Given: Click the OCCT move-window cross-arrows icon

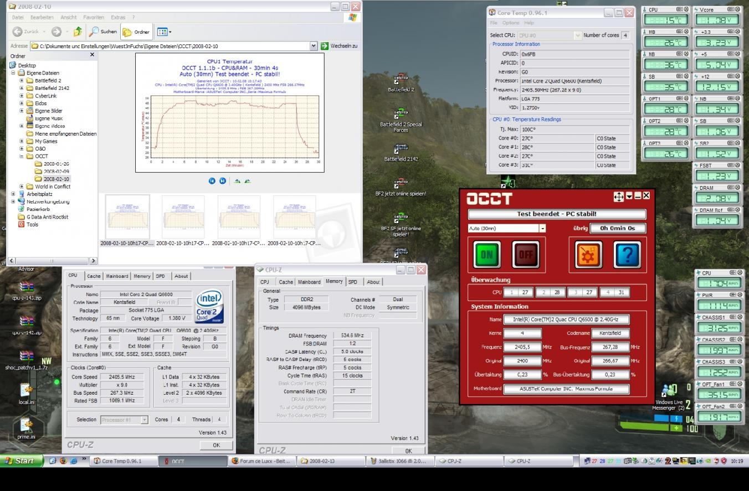Looking at the screenshot, I should pyautogui.click(x=619, y=197).
